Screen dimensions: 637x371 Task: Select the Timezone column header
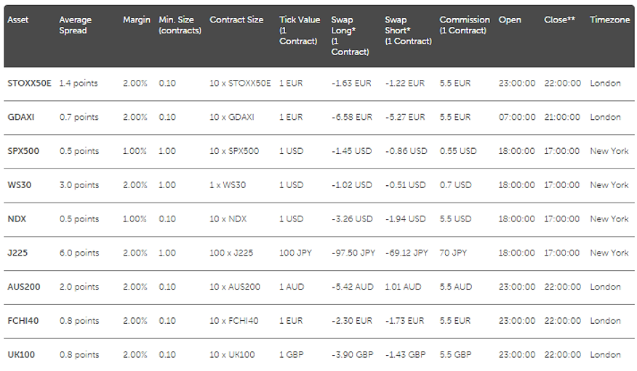coord(609,20)
